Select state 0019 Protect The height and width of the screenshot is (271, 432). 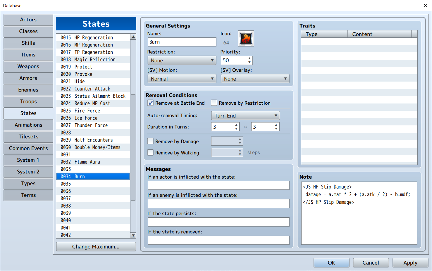point(93,67)
